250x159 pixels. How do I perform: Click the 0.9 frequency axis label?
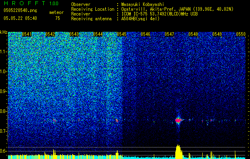tap(4, 91)
